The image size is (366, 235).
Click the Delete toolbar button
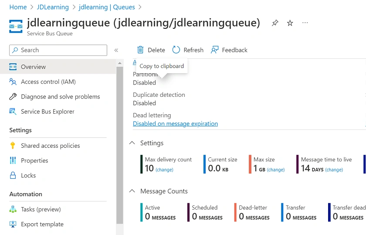click(151, 50)
